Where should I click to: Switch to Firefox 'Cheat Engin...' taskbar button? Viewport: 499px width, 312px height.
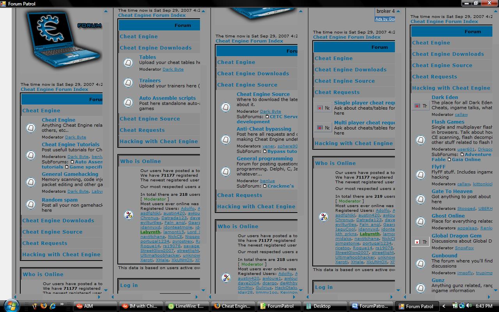tap(234, 306)
